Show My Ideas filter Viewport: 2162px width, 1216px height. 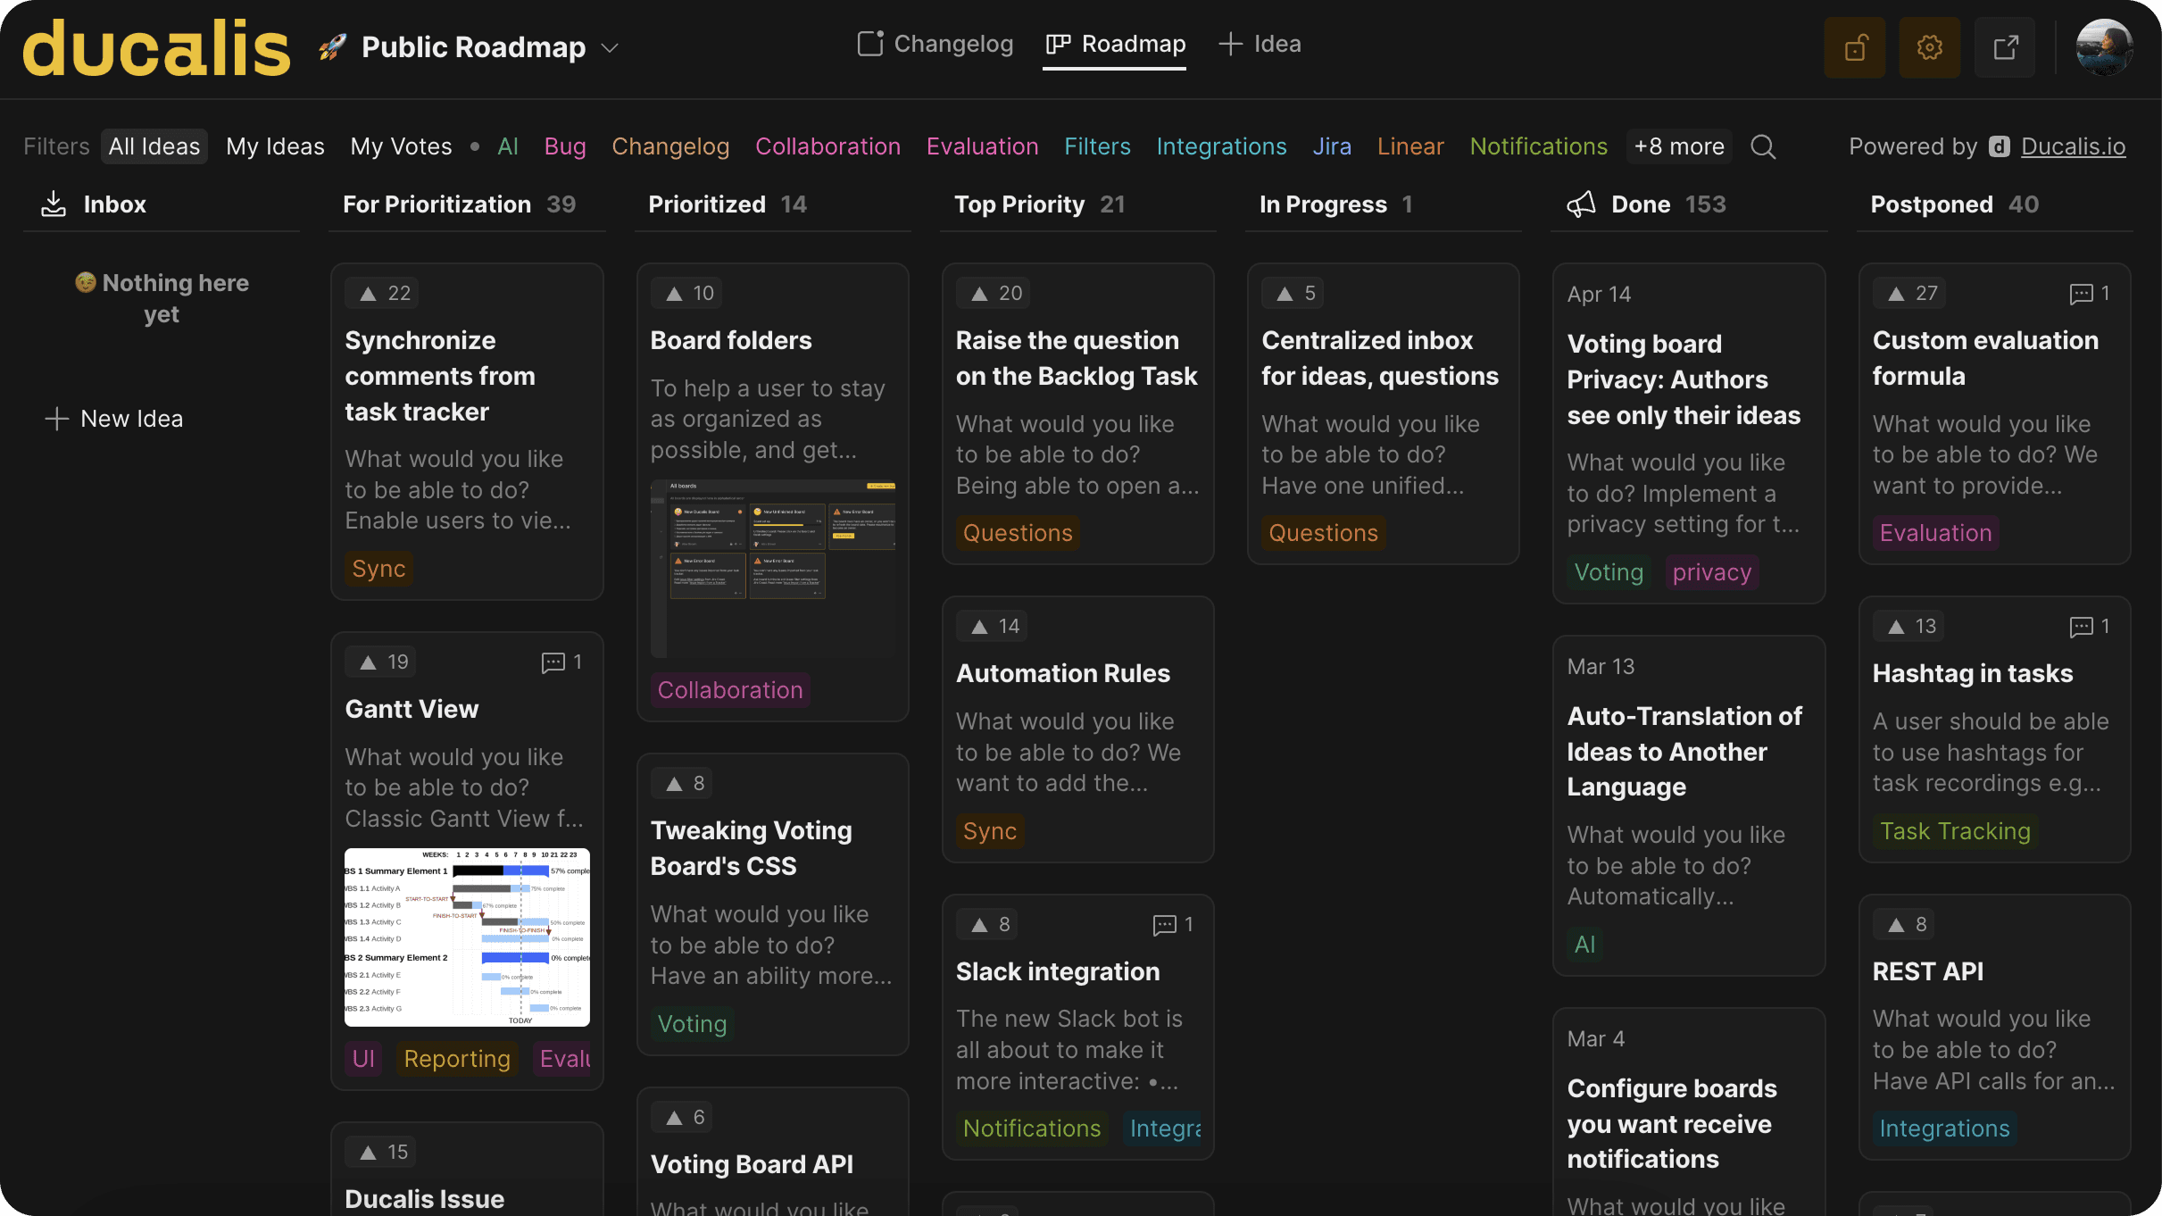pos(276,146)
